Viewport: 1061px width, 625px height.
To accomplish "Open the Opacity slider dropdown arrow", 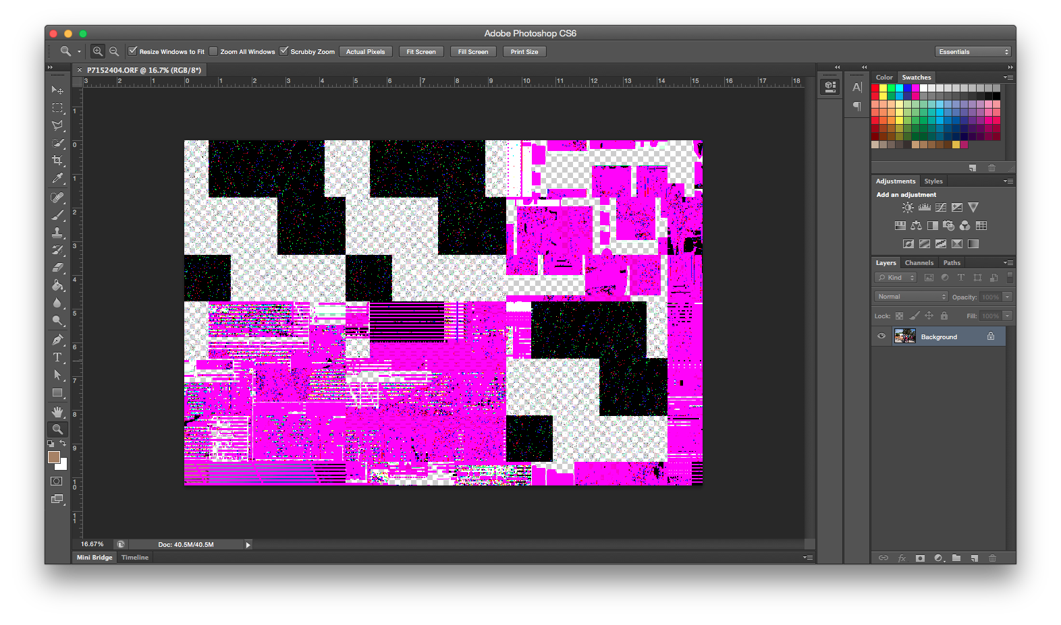I will [1008, 297].
